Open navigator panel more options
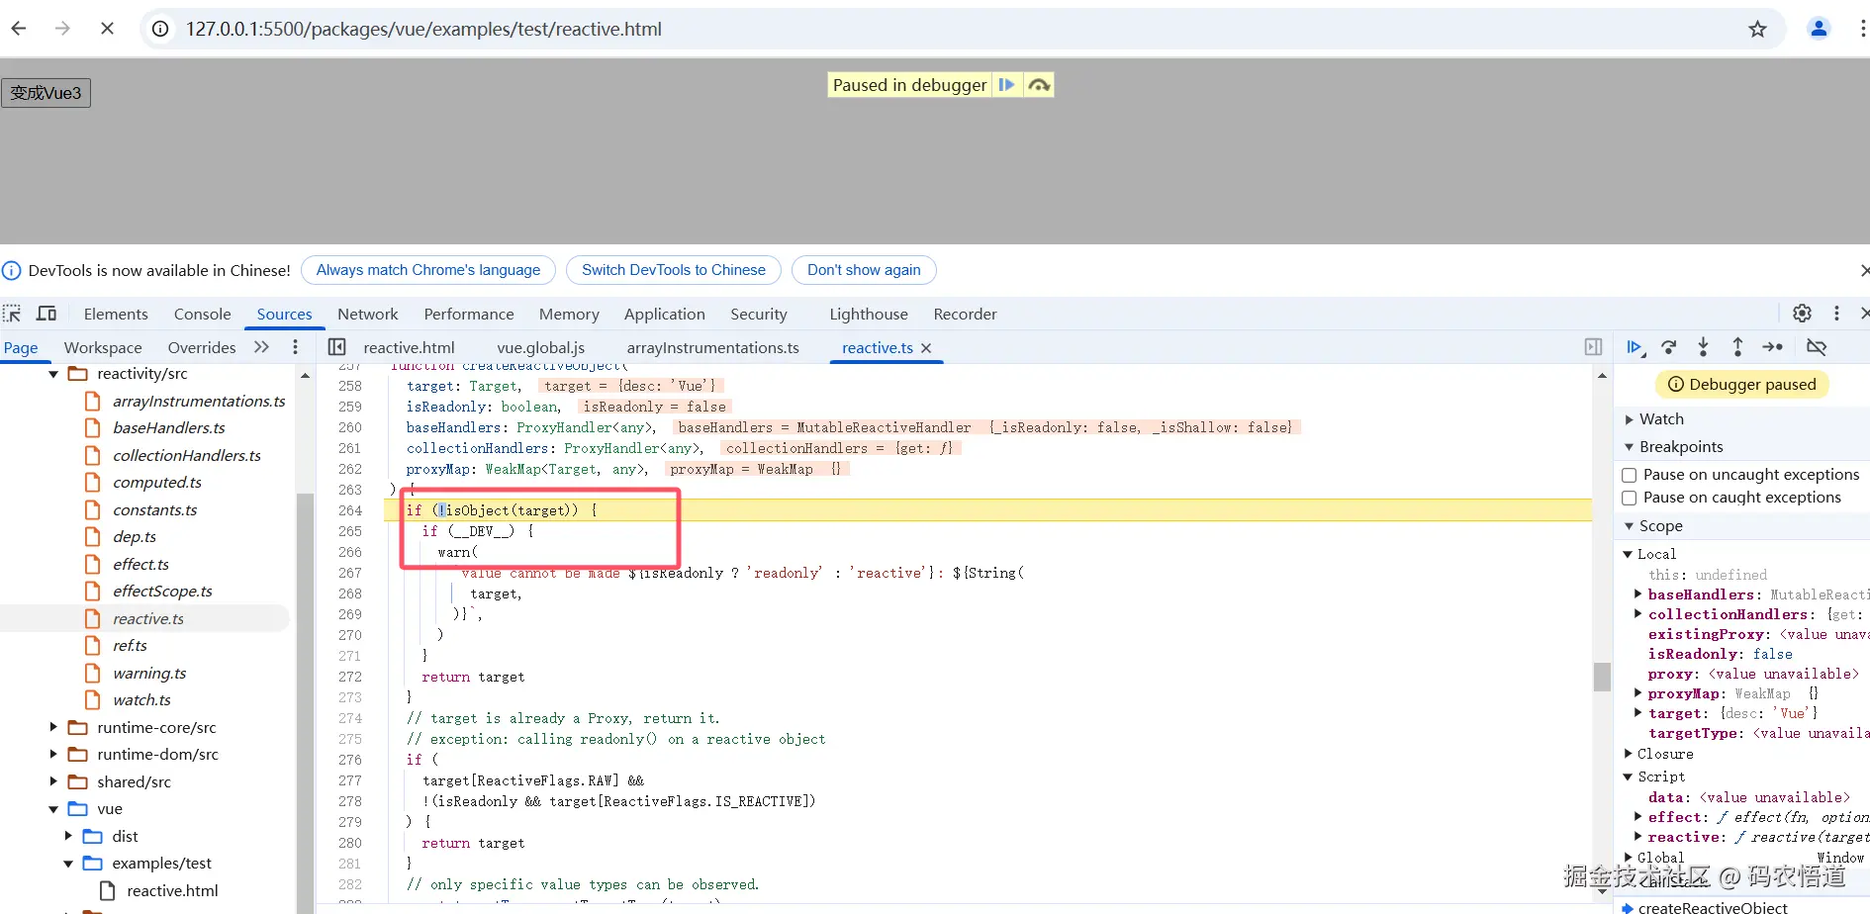The width and height of the screenshot is (1870, 914). [x=295, y=347]
